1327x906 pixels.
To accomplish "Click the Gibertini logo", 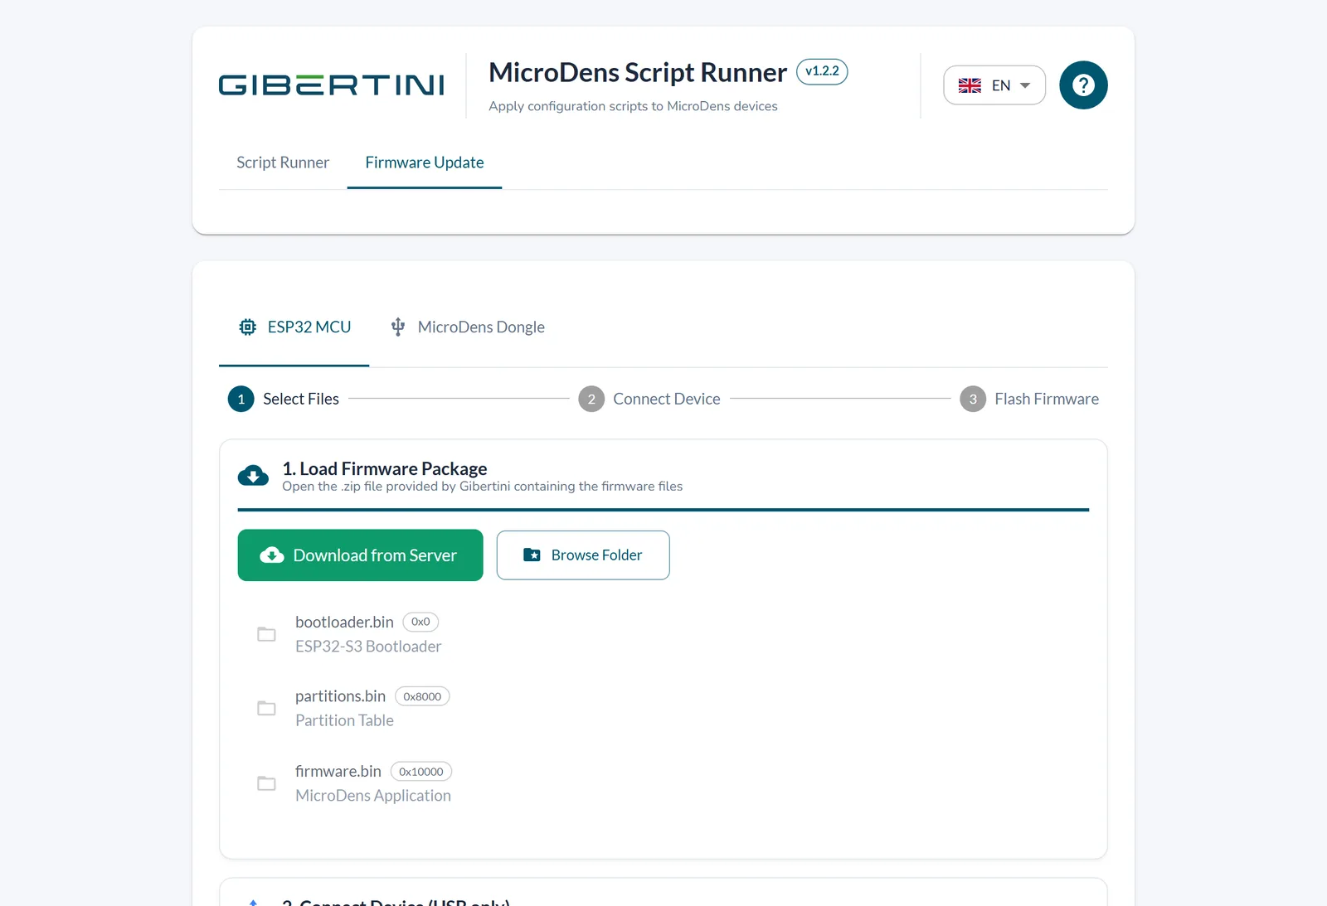I will pos(332,85).
